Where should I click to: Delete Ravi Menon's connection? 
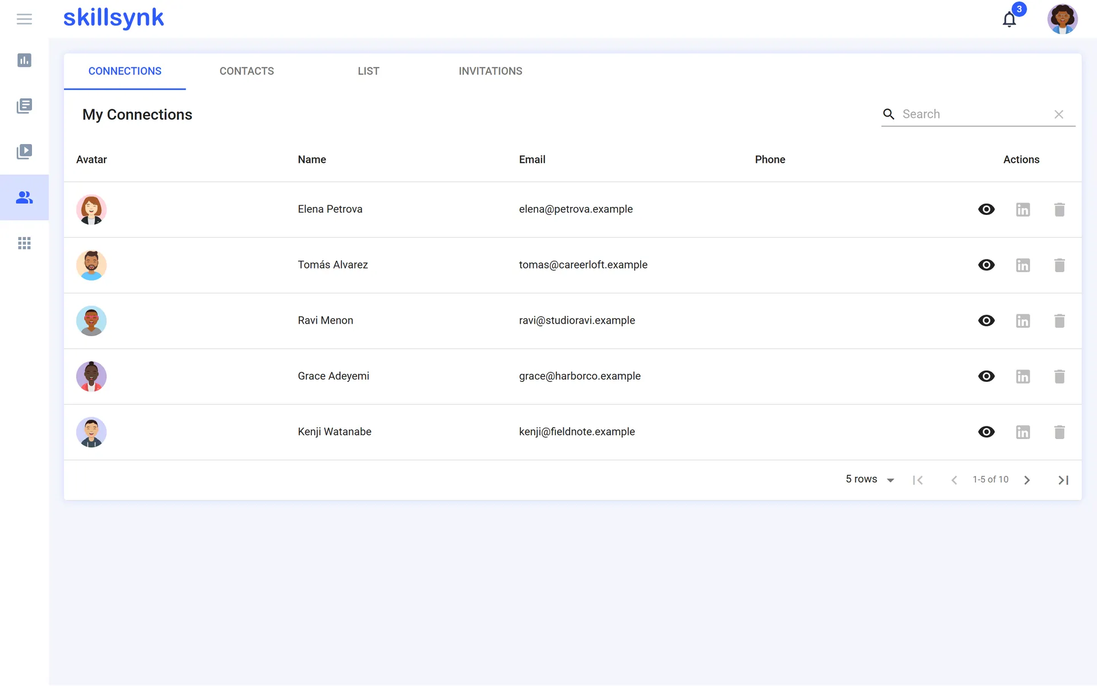[1059, 321]
